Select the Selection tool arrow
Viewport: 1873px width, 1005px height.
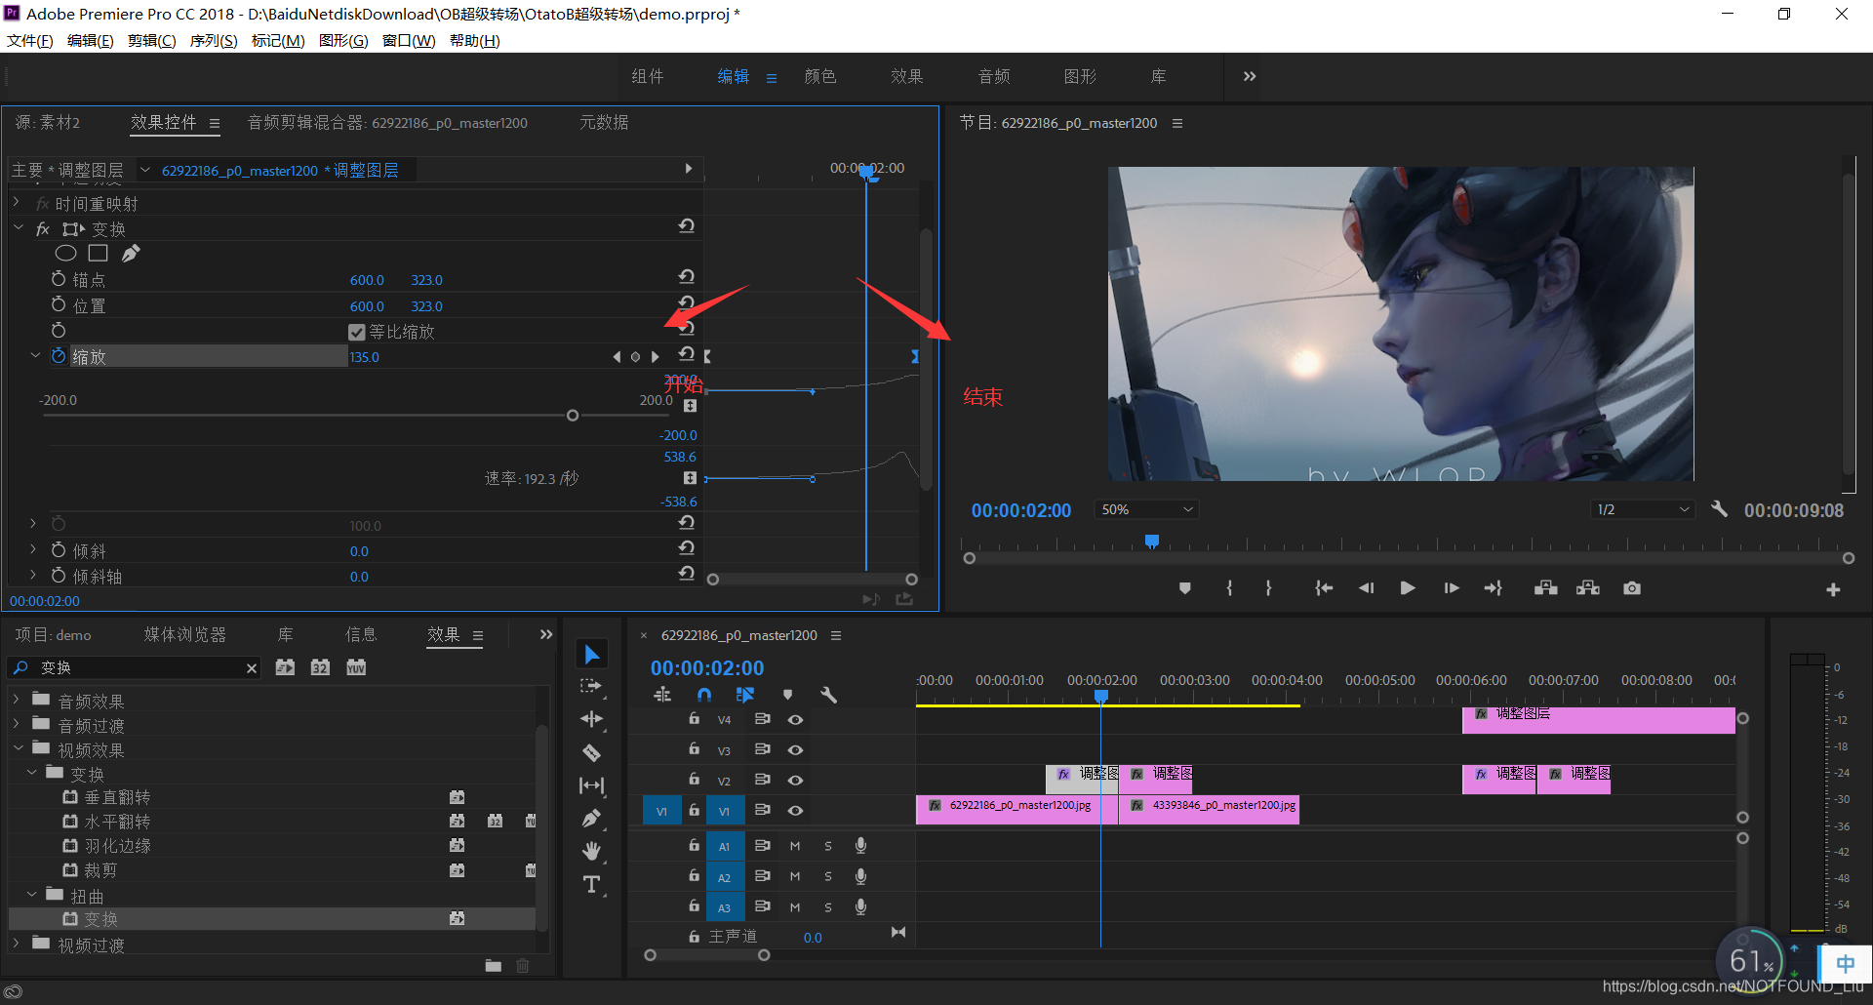[592, 654]
